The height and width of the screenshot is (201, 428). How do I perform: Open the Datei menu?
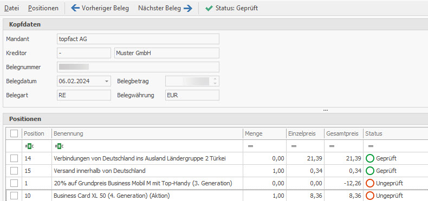11,8
